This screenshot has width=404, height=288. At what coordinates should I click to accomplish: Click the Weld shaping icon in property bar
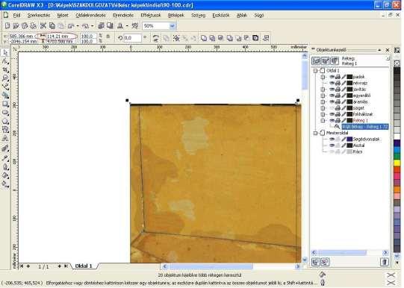(204, 38)
